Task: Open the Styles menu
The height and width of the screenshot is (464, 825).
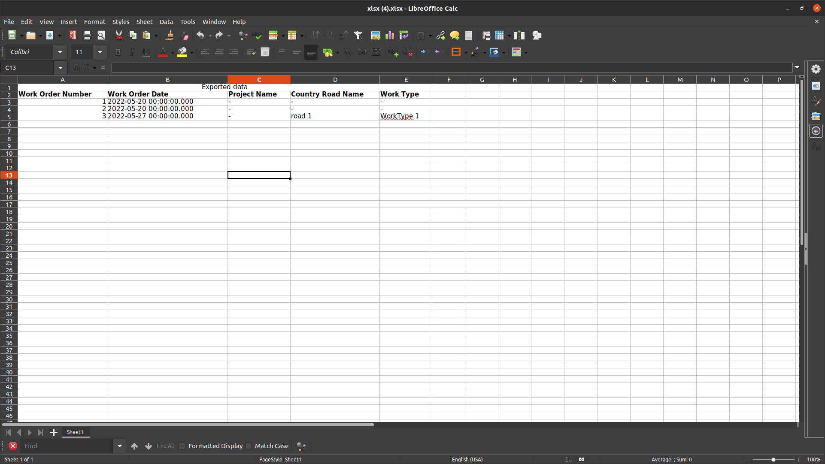Action: click(x=121, y=22)
